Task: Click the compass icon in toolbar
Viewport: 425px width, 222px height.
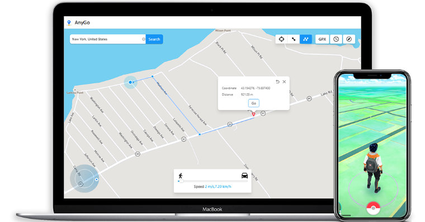Action: tap(349, 39)
